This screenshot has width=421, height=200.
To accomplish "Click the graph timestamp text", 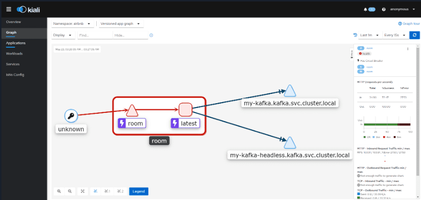I will click(77, 50).
